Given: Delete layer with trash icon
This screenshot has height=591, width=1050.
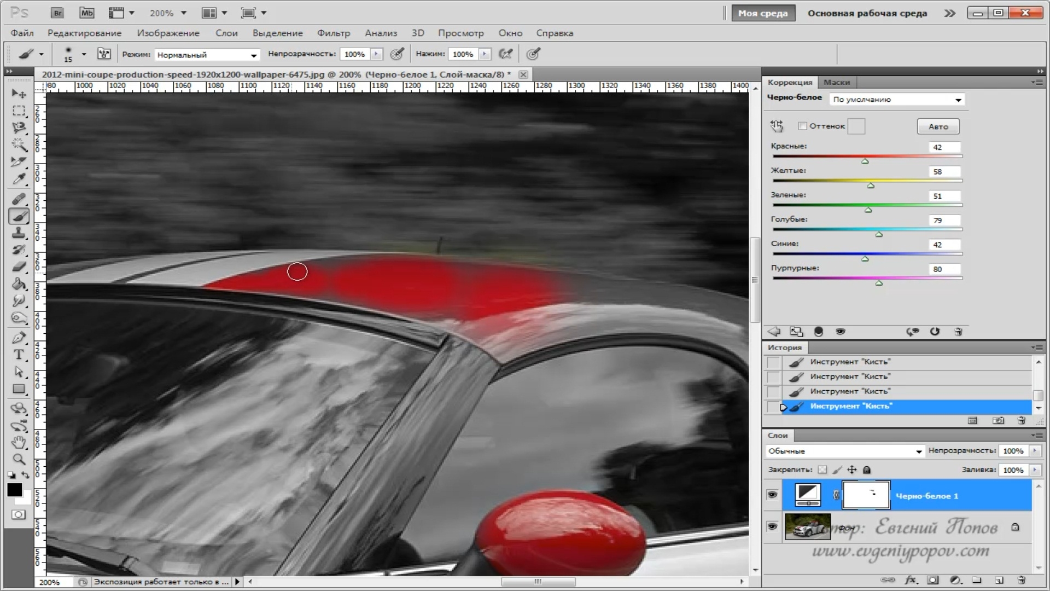Looking at the screenshot, I should pos(1021,580).
